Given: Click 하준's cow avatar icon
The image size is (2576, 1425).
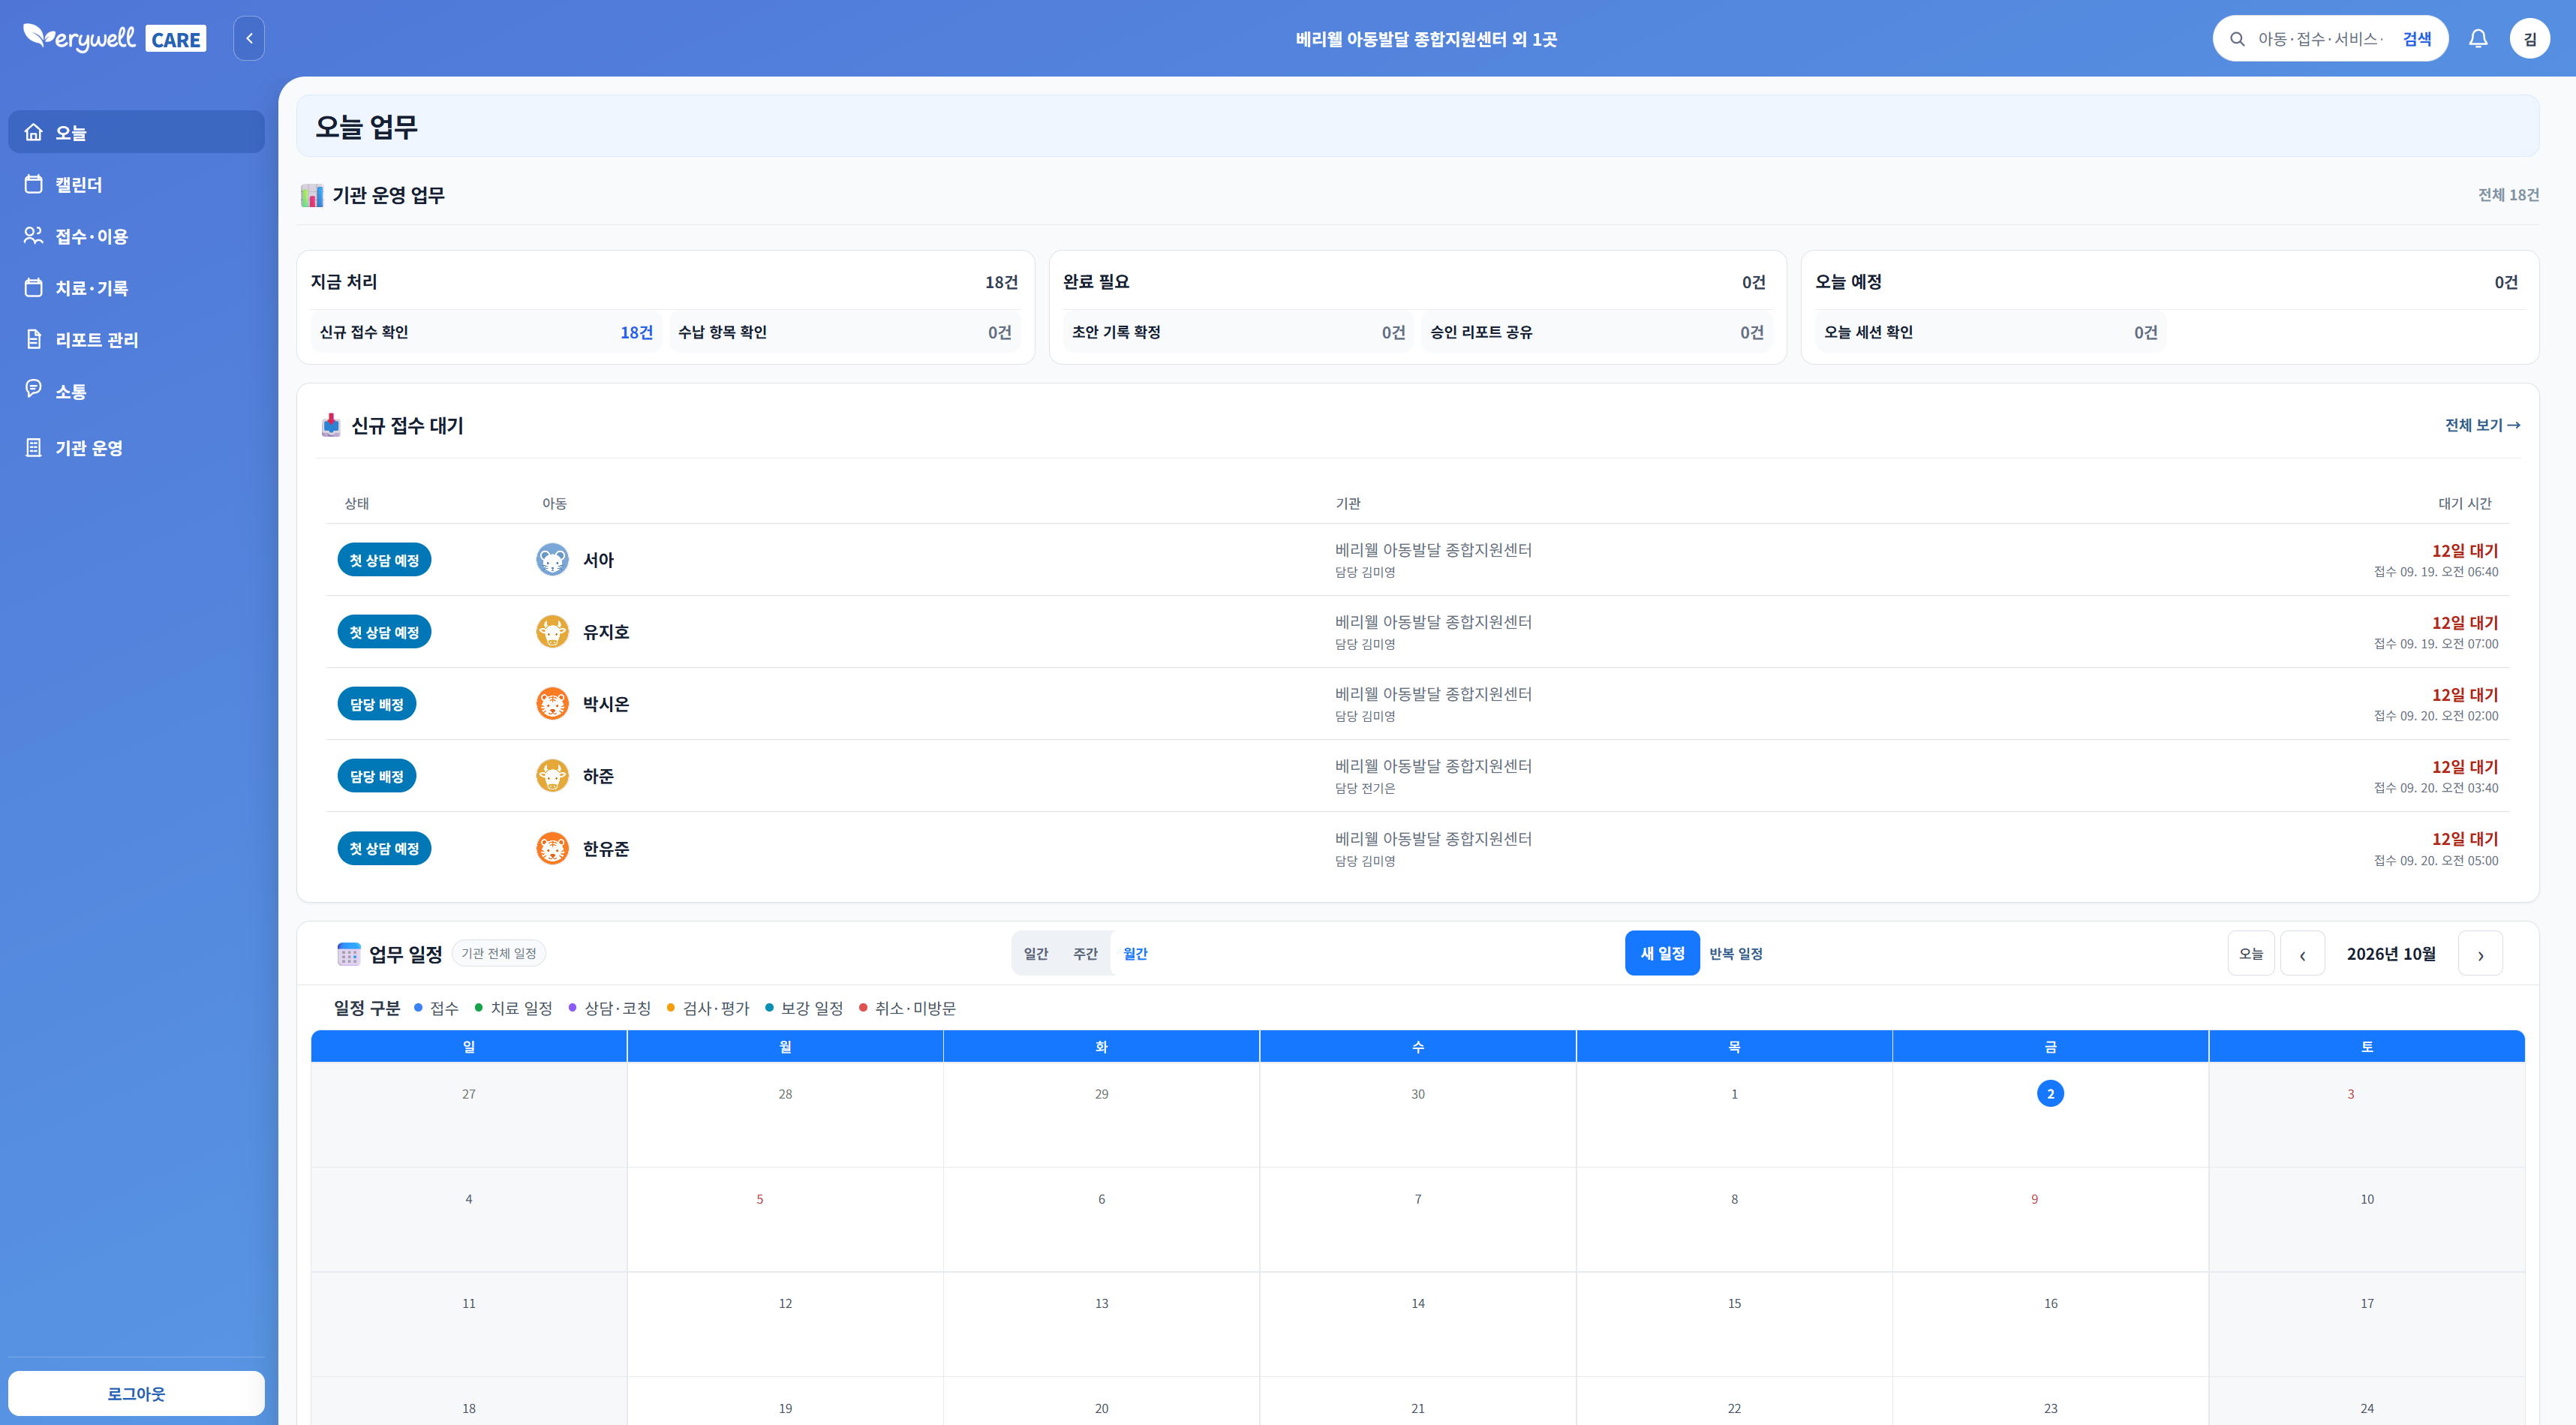Looking at the screenshot, I should point(552,776).
